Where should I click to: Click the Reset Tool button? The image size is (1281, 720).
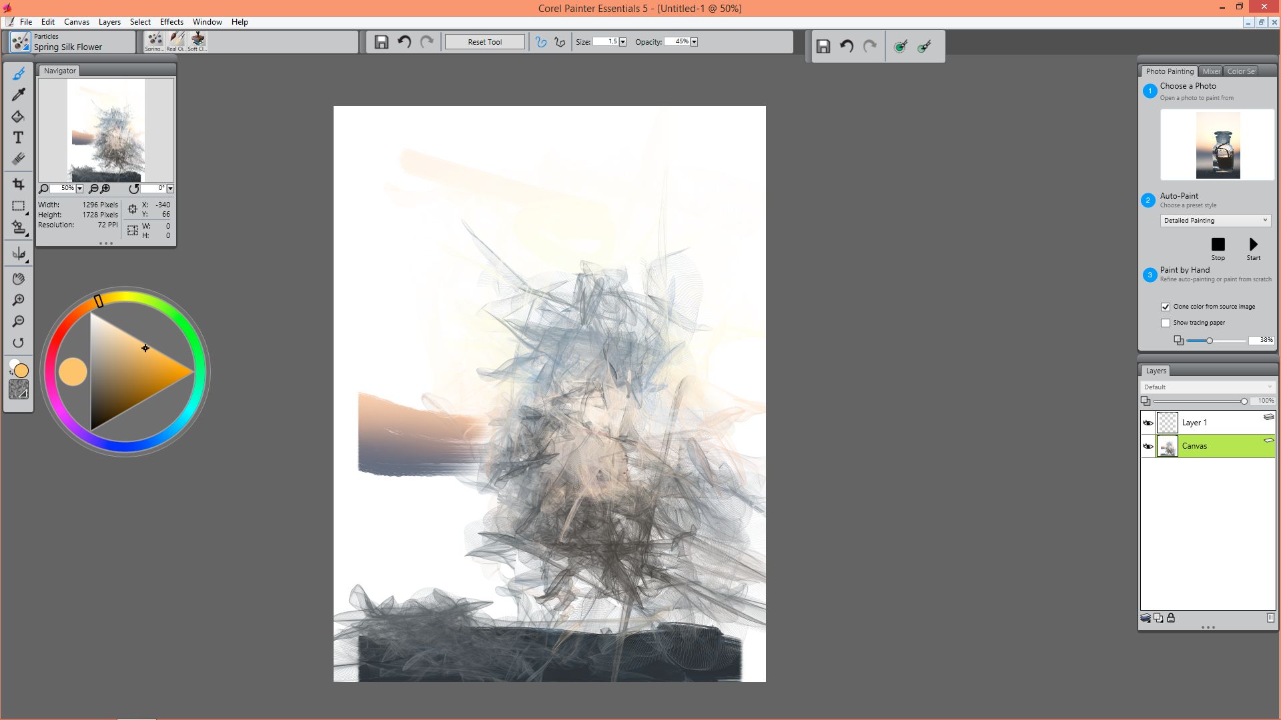484,42
